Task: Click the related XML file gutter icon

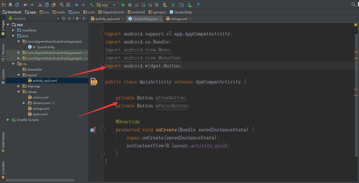Action: [x=94, y=82]
